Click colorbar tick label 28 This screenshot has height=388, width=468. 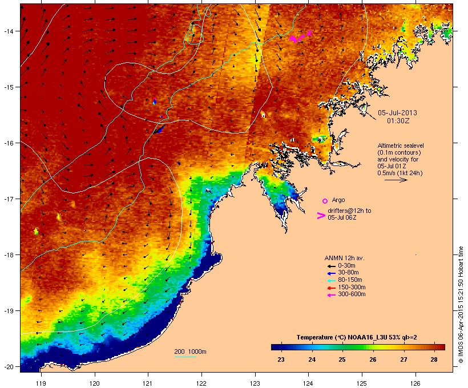tap(434, 359)
